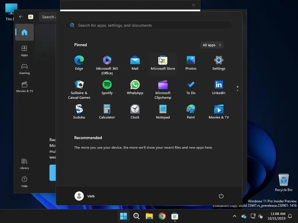Open the Spotify pinned app
This screenshot has width=298, height=223.
107,88
